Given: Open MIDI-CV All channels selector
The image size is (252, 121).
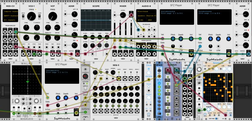Looking at the screenshot, I should click(10, 20).
